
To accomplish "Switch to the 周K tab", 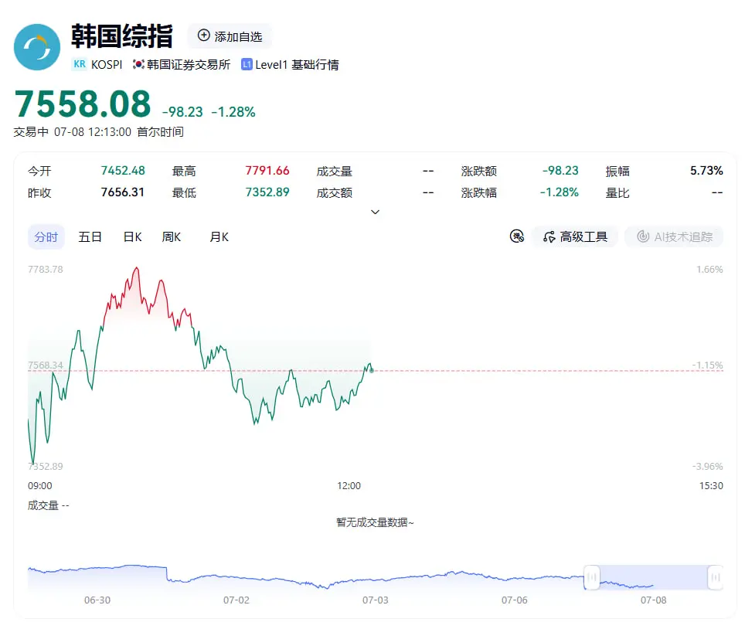I will pyautogui.click(x=171, y=236).
